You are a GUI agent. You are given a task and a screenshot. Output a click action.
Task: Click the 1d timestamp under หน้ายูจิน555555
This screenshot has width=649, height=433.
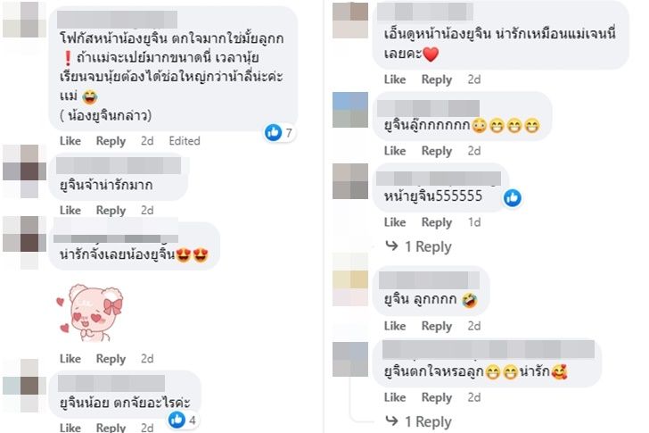pos(474,222)
